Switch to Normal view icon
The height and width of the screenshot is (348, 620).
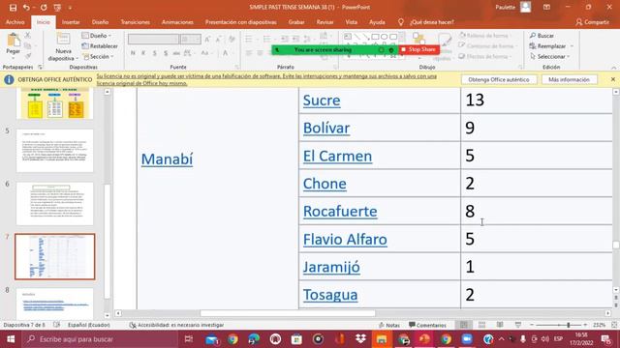tap(463, 325)
